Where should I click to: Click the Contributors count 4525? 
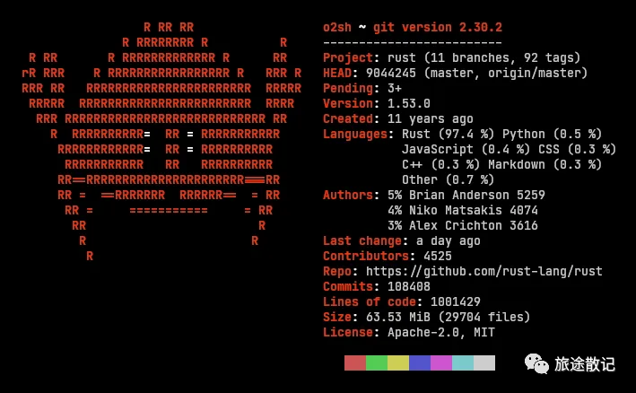[x=437, y=256]
